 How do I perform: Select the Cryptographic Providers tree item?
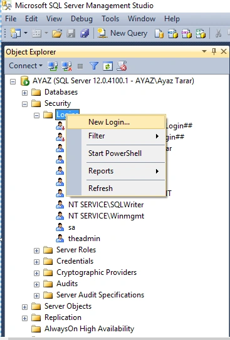pos(97,272)
